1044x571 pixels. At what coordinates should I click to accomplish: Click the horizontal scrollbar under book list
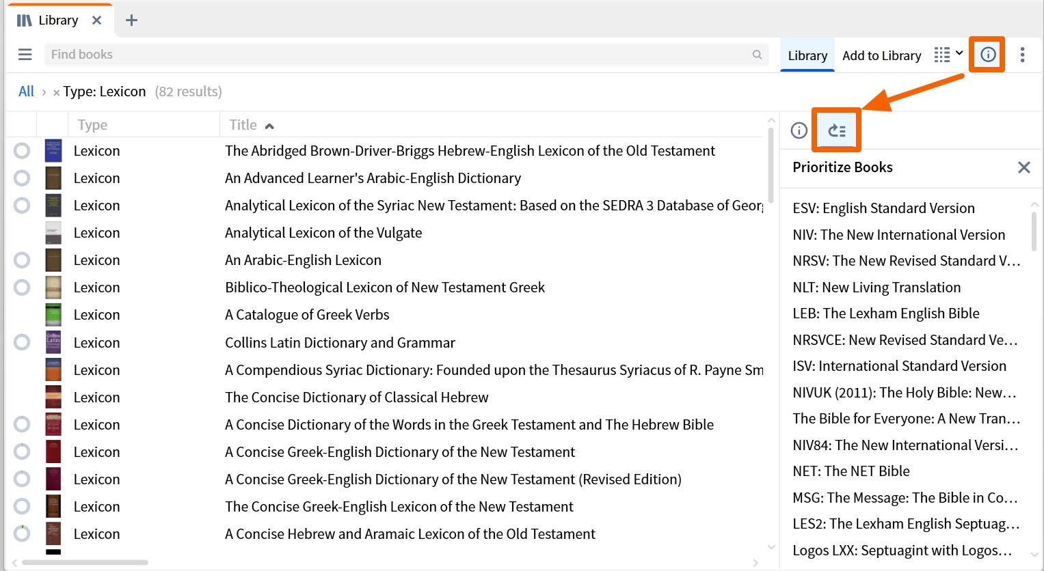point(85,563)
